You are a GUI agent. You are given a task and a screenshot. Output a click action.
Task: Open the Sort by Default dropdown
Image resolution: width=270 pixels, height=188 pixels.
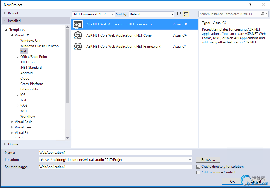click(151, 14)
